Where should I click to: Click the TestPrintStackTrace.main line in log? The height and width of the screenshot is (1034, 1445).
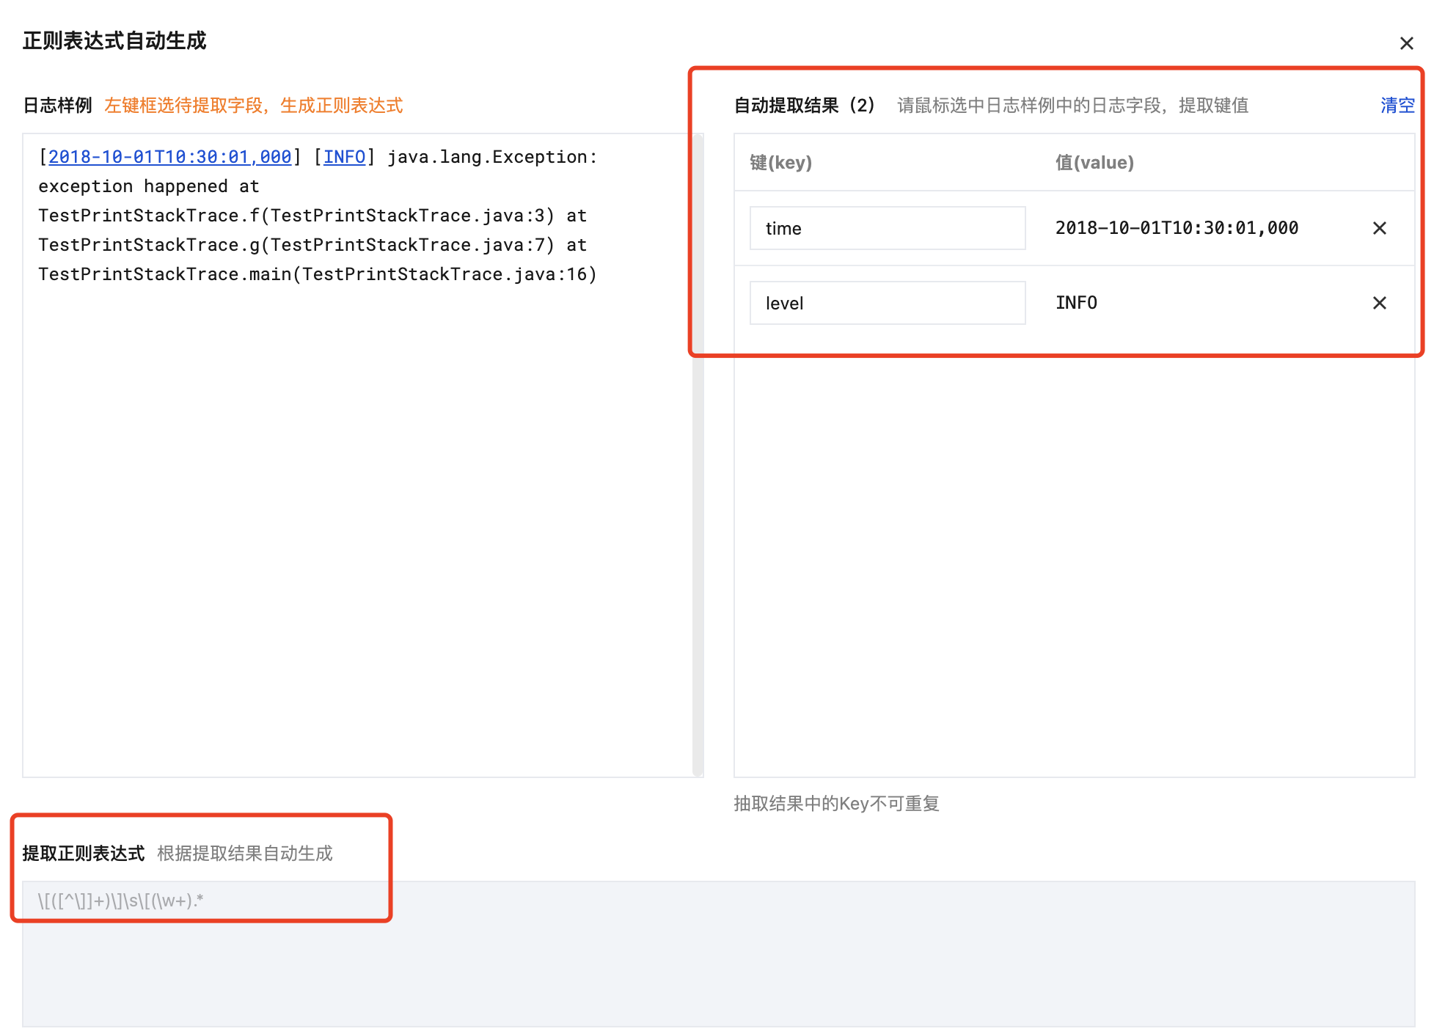(x=317, y=274)
